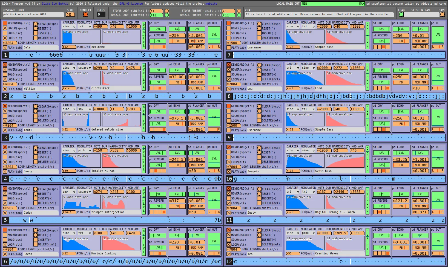Click the RECALL LOOP green bang button
448x267 pixels.
(166, 15)
